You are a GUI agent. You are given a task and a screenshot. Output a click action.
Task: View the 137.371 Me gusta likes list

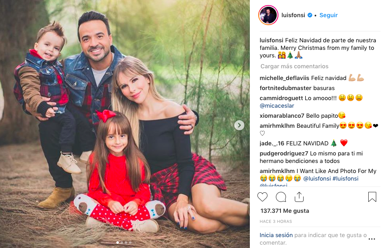click(x=285, y=211)
